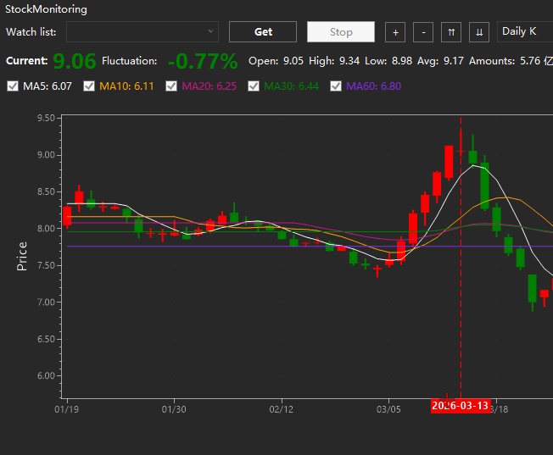This screenshot has width=553, height=455.
Task: Click the Stop button
Action: (341, 31)
